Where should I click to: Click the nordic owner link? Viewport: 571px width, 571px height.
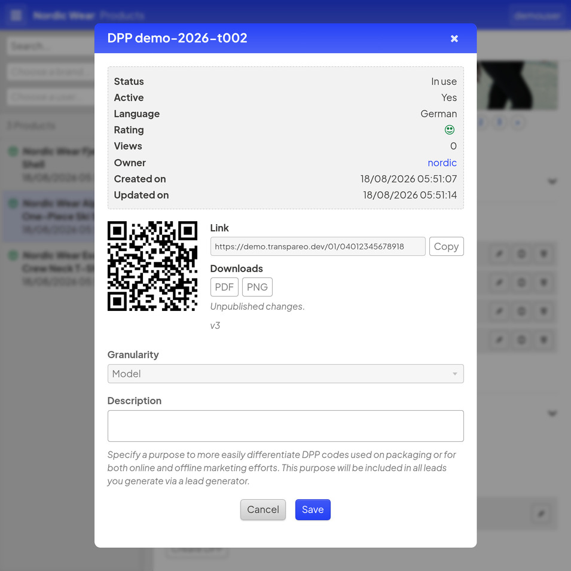(442, 163)
